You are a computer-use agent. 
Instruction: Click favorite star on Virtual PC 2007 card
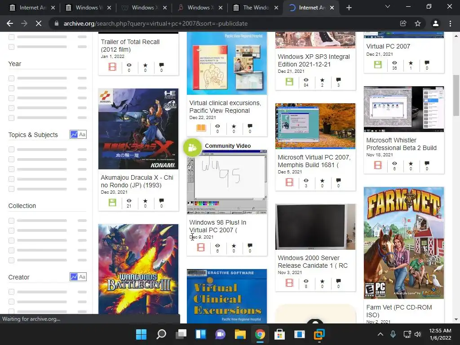pyautogui.click(x=411, y=63)
